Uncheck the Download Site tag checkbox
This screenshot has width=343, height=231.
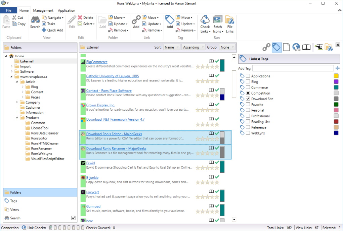point(248,99)
